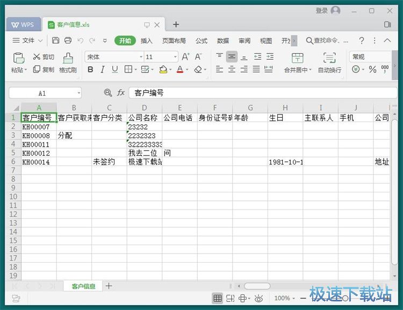Toggle vertical middle alignment
The height and width of the screenshot is (310, 403).
click(x=232, y=56)
